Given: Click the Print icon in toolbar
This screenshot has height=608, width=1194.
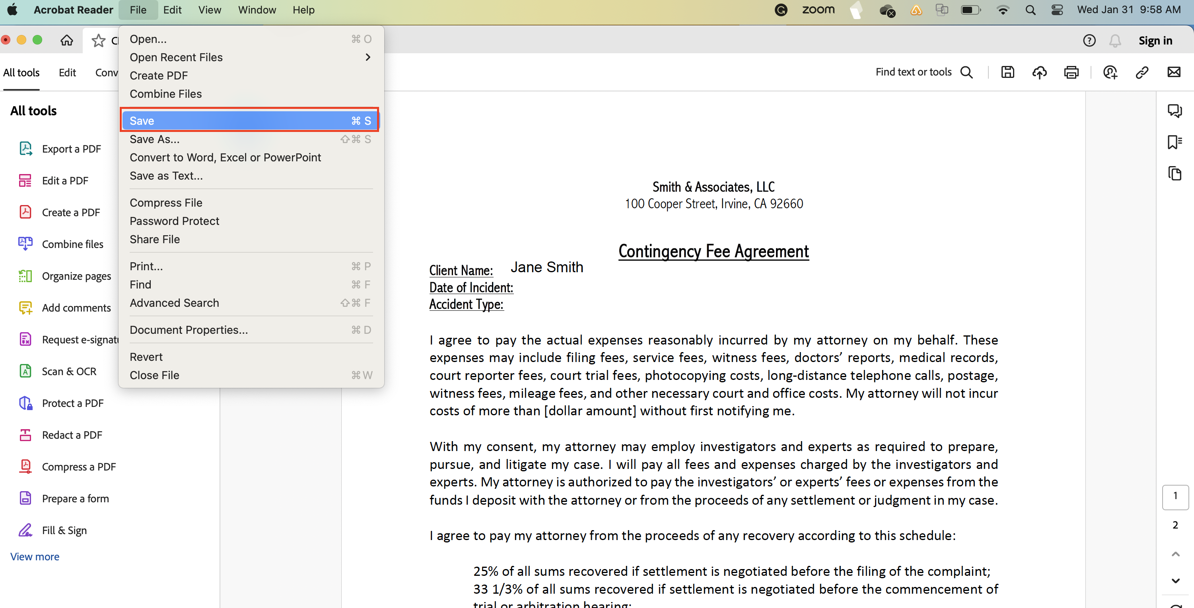Looking at the screenshot, I should tap(1071, 72).
